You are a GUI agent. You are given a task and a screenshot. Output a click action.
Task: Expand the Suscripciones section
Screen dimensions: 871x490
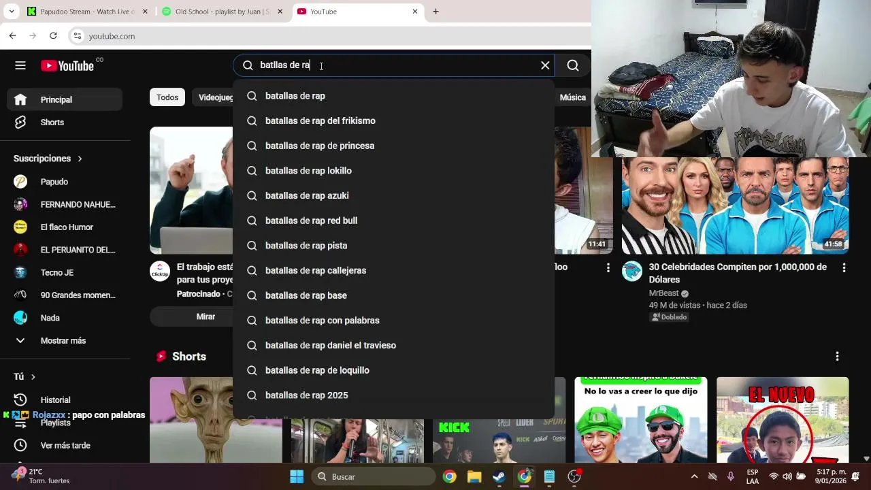48,159
